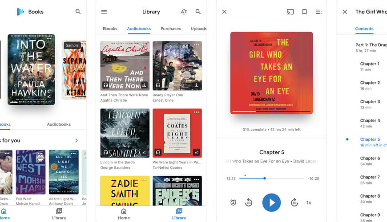Open the table of contents list icon
Viewport: 387px width, 222px height.
[x=318, y=12]
